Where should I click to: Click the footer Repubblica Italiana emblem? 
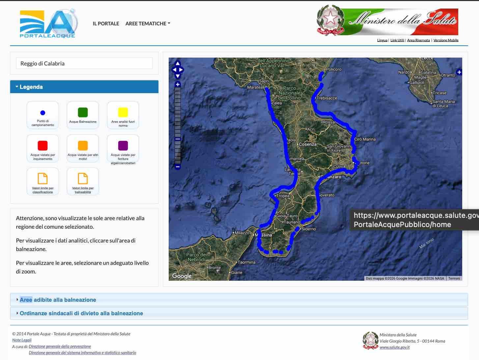[x=370, y=341]
